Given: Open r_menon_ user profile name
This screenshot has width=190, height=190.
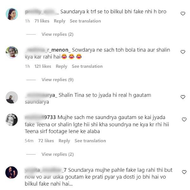Looking at the screenshot, I should click(47, 50).
